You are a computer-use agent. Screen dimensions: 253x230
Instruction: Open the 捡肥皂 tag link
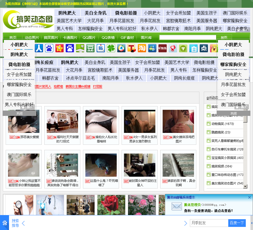(58, 87)
